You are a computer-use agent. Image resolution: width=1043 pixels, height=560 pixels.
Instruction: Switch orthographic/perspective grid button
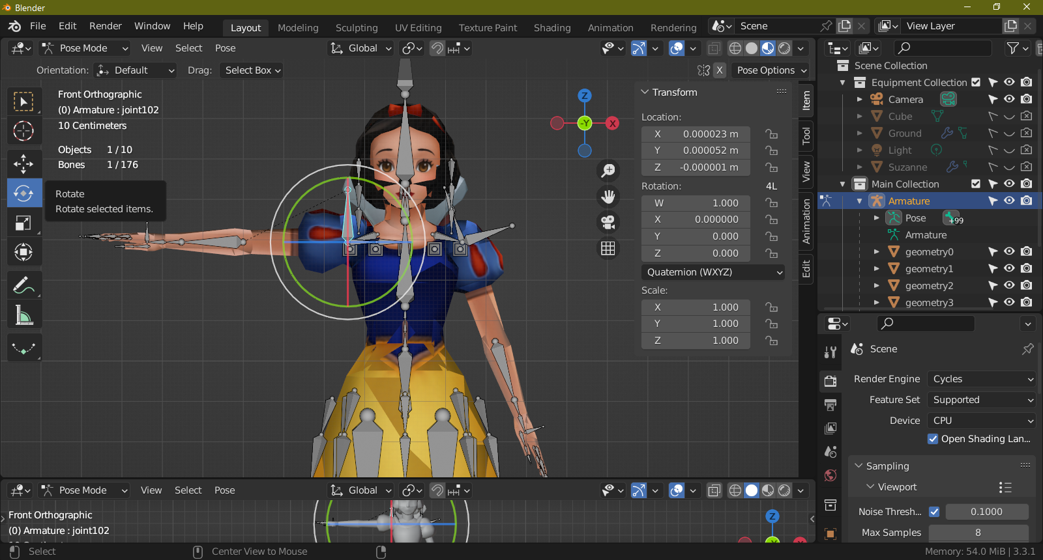(x=608, y=249)
